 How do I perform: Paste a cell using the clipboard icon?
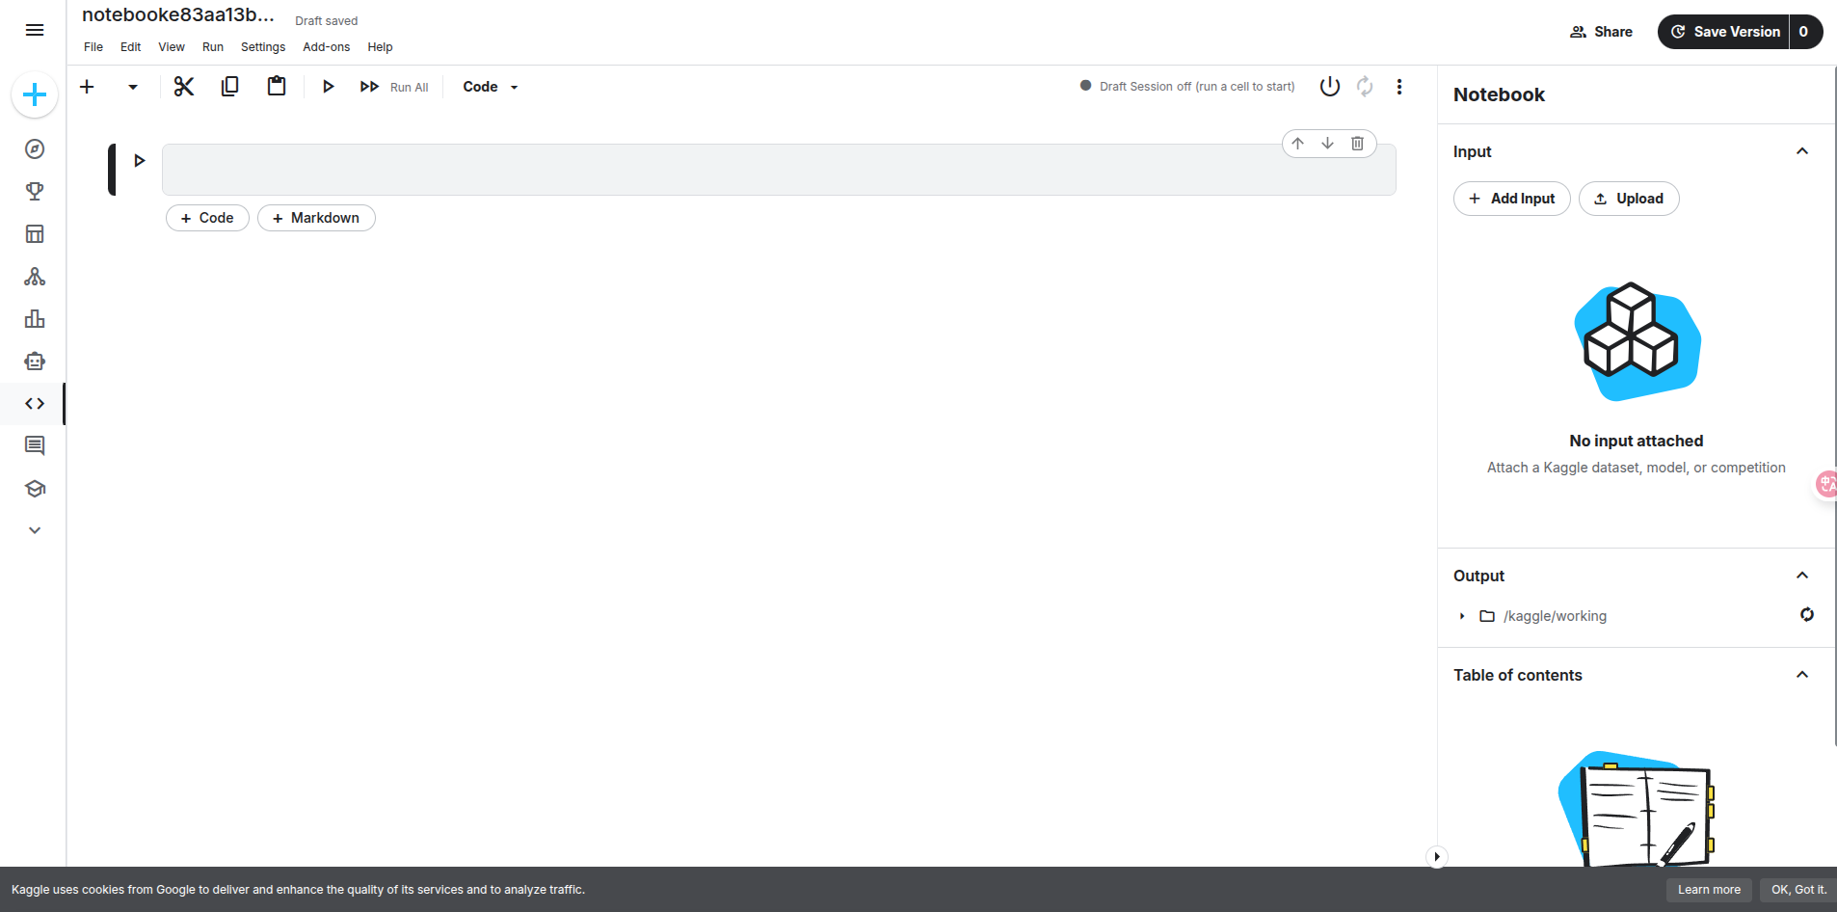[x=277, y=86]
